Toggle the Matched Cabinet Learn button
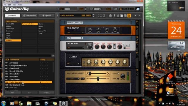This screenshot has height=106, width=188. pyautogui.click(x=118, y=79)
